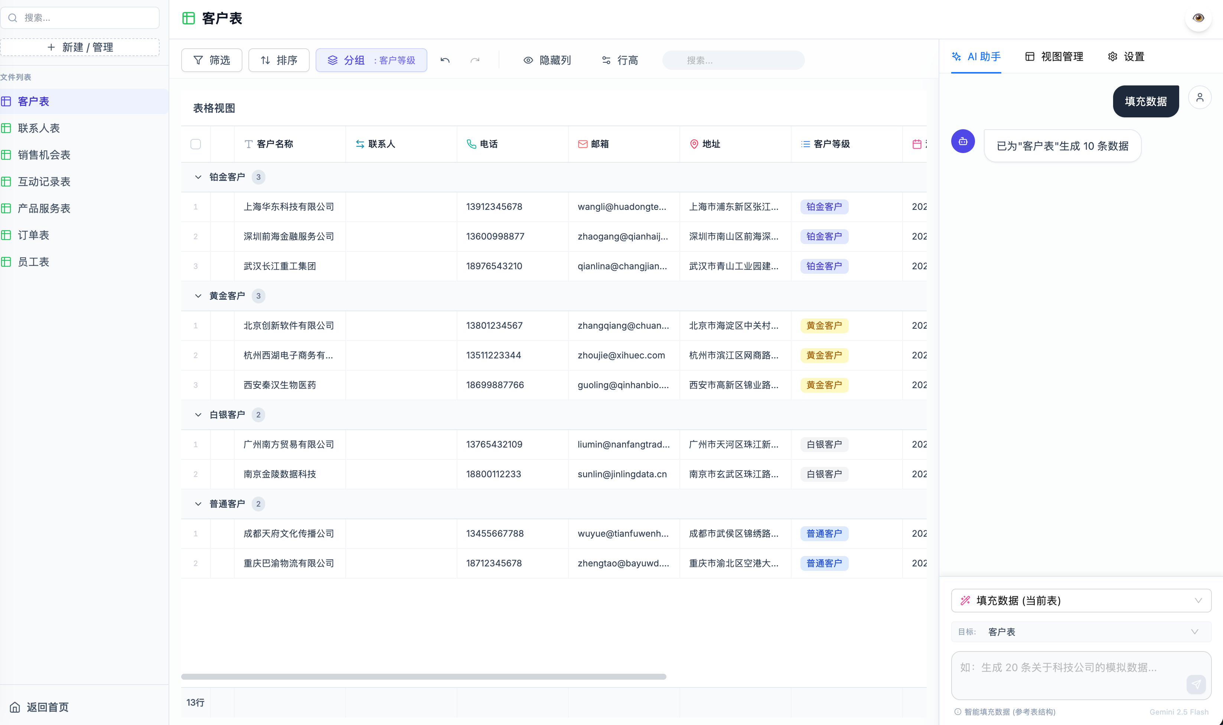Screen dimensions: 1223x725
Task: Open the 目标 客户表 dropdown
Action: point(1081,632)
